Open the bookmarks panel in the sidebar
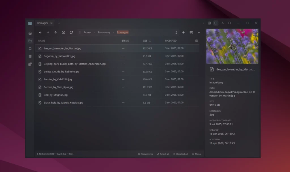The image size is (290, 172). (30, 49)
